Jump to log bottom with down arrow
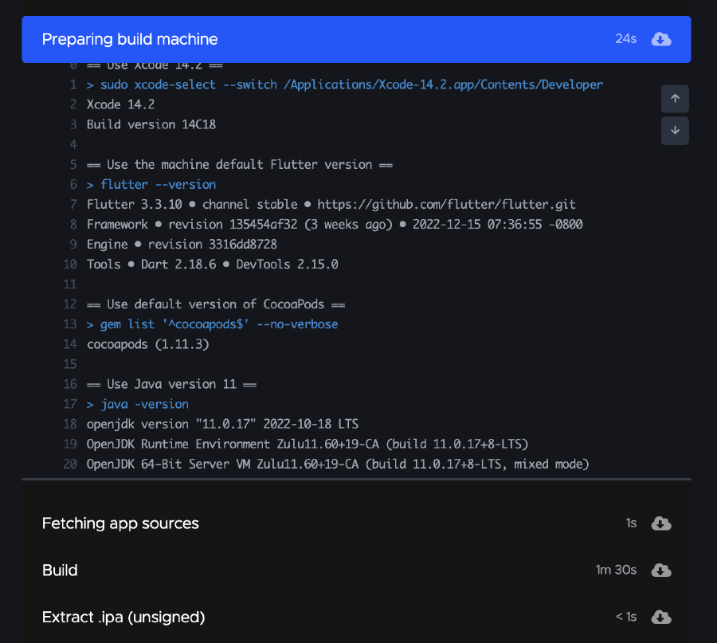717x643 pixels. (x=675, y=131)
